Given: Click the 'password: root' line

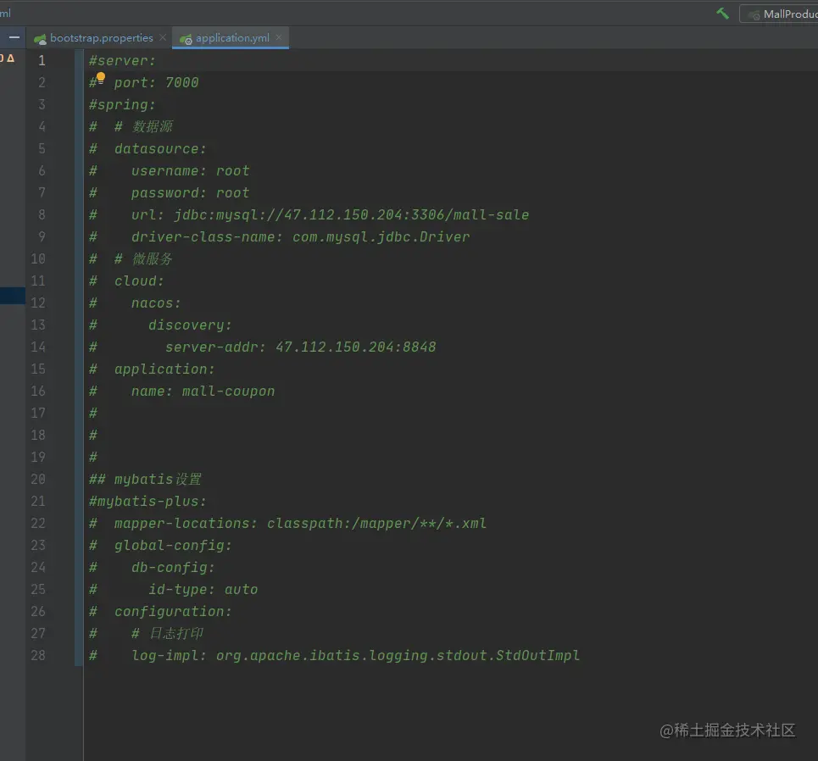Looking at the screenshot, I should 191,193.
